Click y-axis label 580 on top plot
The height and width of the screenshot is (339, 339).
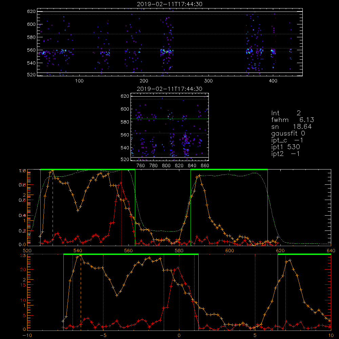pos(31,37)
